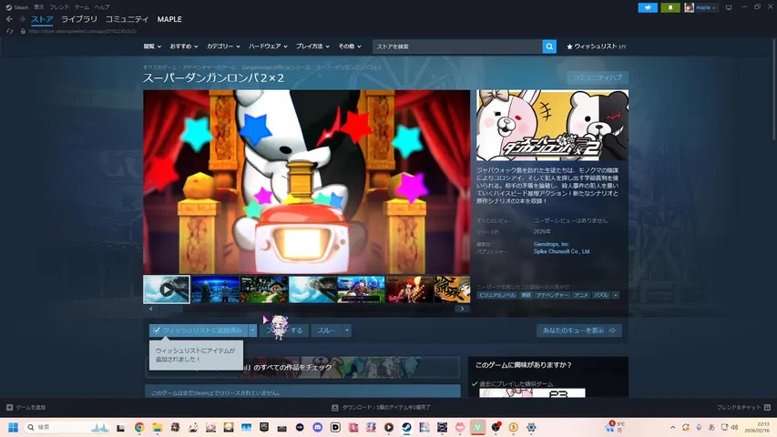Screen dimensions: 777x437
Task: Open Epic Games launcher in taskbar
Action: (x=264, y=427)
